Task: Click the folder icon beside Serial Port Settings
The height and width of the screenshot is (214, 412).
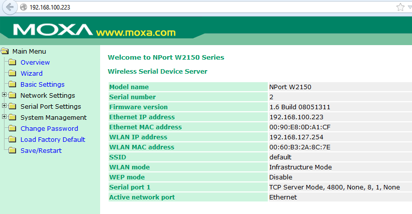Action: pyautogui.click(x=12, y=106)
